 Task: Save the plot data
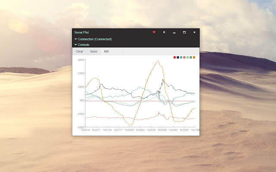(x=94, y=52)
